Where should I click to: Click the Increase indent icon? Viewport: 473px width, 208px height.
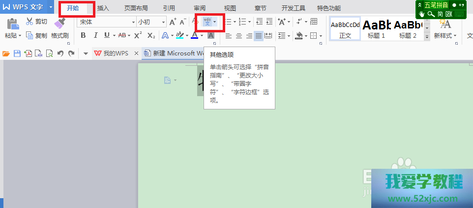pyautogui.click(x=268, y=22)
